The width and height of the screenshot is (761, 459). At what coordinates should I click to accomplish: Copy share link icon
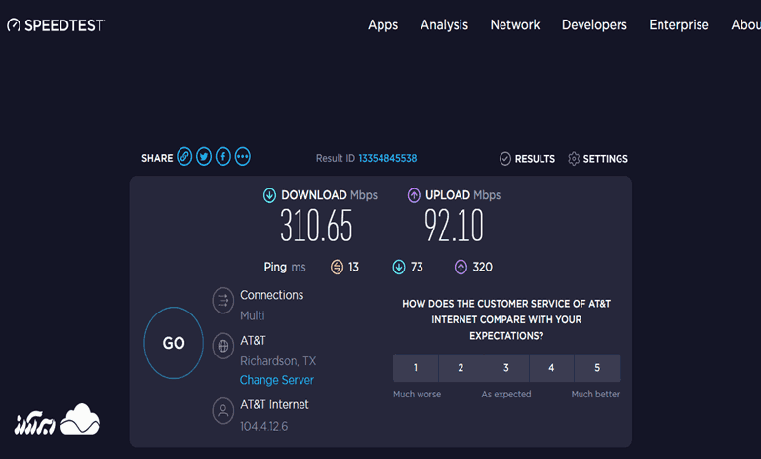pyautogui.click(x=184, y=157)
